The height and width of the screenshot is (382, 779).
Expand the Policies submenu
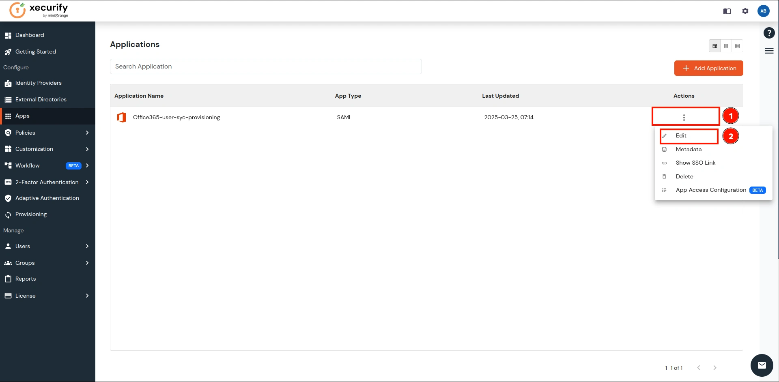point(87,133)
